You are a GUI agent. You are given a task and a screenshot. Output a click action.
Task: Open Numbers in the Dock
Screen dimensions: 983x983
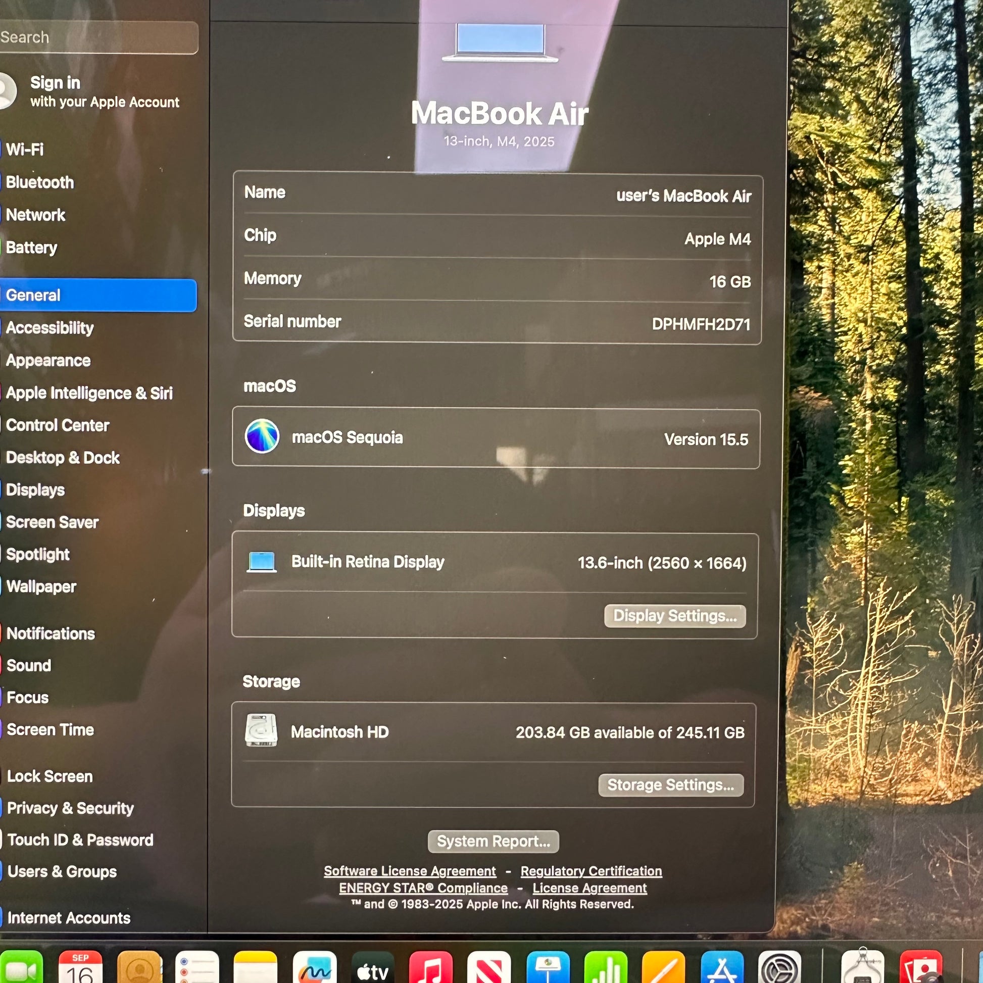click(x=606, y=968)
